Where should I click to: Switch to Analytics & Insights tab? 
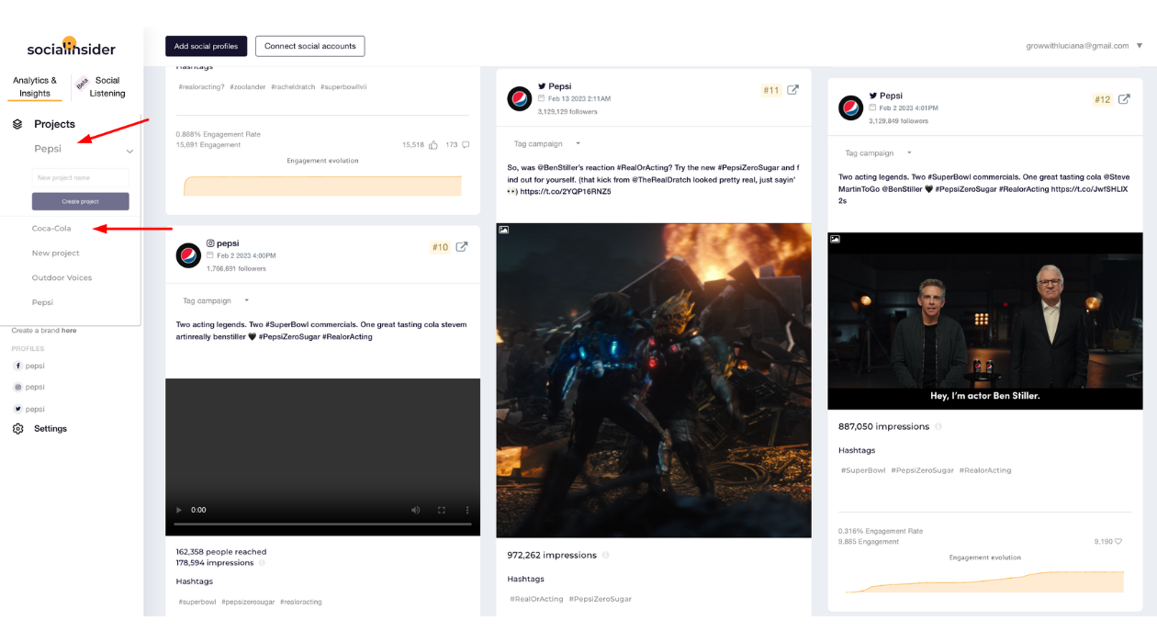click(x=35, y=87)
